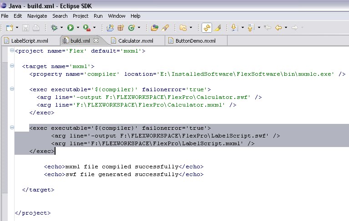Open the Previous Annotation dropdown arrow
Image resolution: width=349 pixels, height=221 pixels.
(259, 28)
